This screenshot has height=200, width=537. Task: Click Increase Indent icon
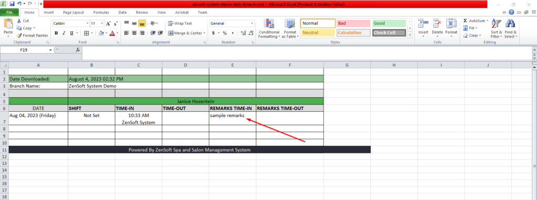tap(160, 33)
